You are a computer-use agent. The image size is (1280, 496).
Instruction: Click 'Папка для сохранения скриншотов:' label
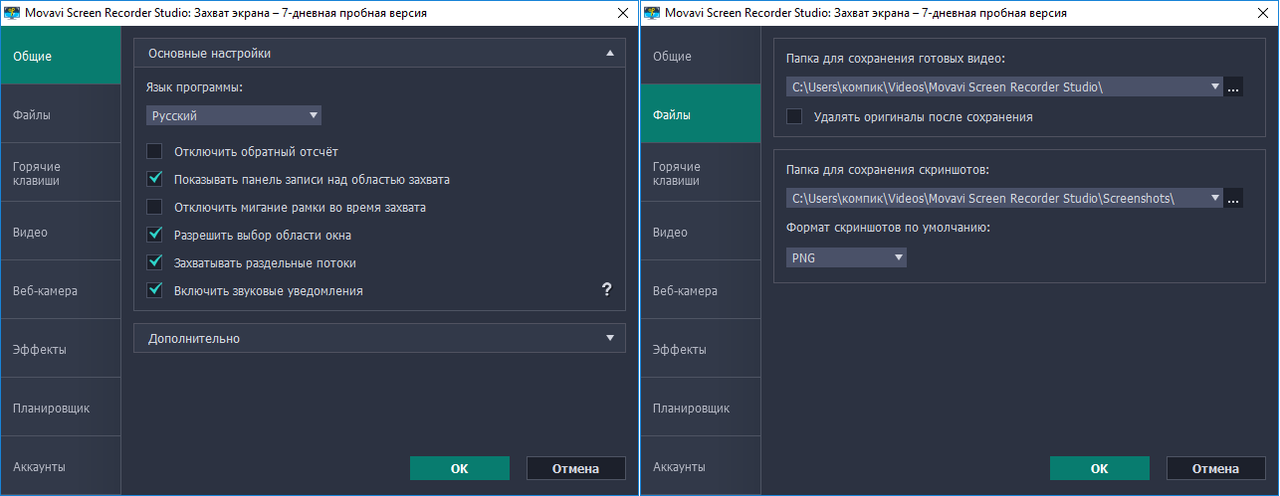(x=887, y=170)
